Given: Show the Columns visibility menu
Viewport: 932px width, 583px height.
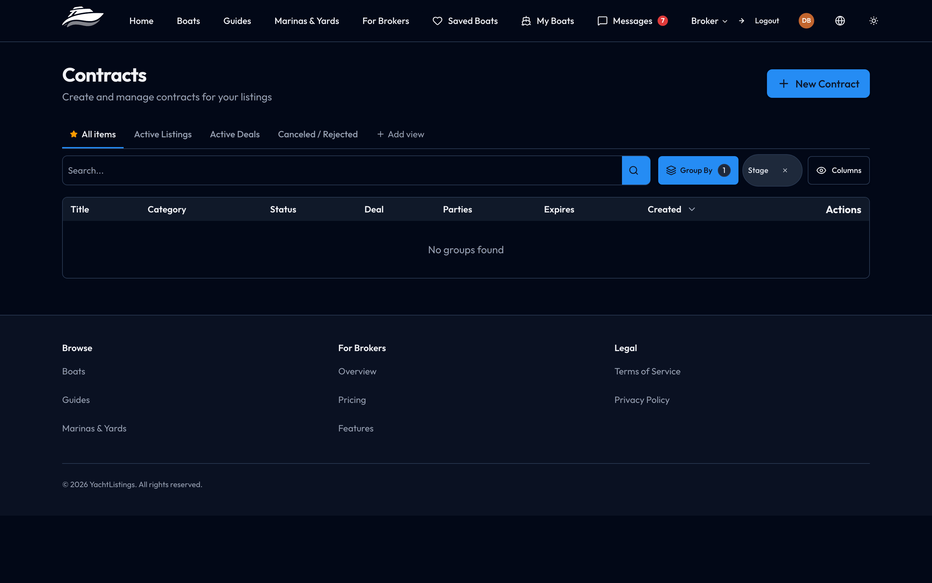Looking at the screenshot, I should (838, 170).
